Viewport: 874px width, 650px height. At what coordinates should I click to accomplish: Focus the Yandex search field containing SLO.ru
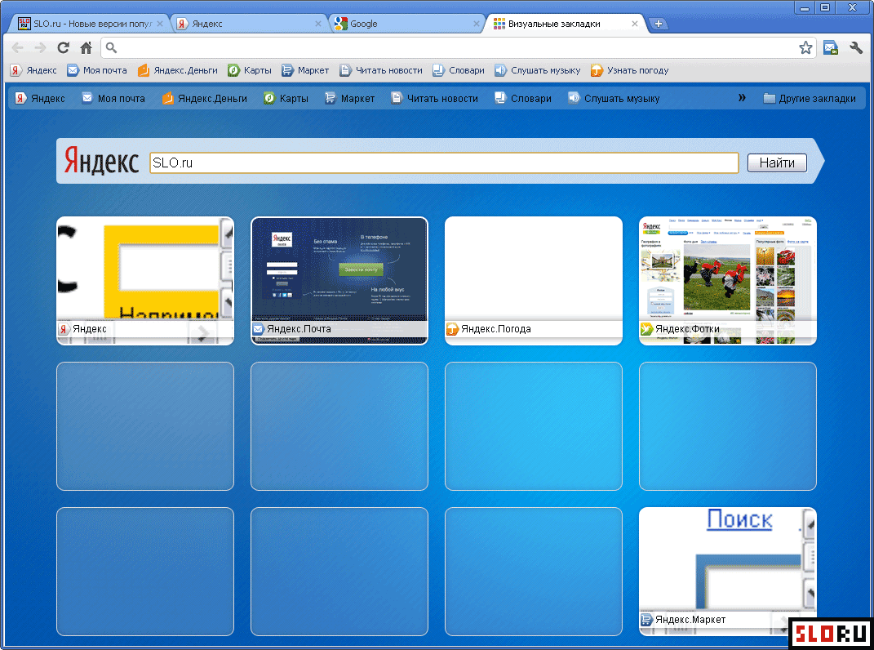coord(444,163)
